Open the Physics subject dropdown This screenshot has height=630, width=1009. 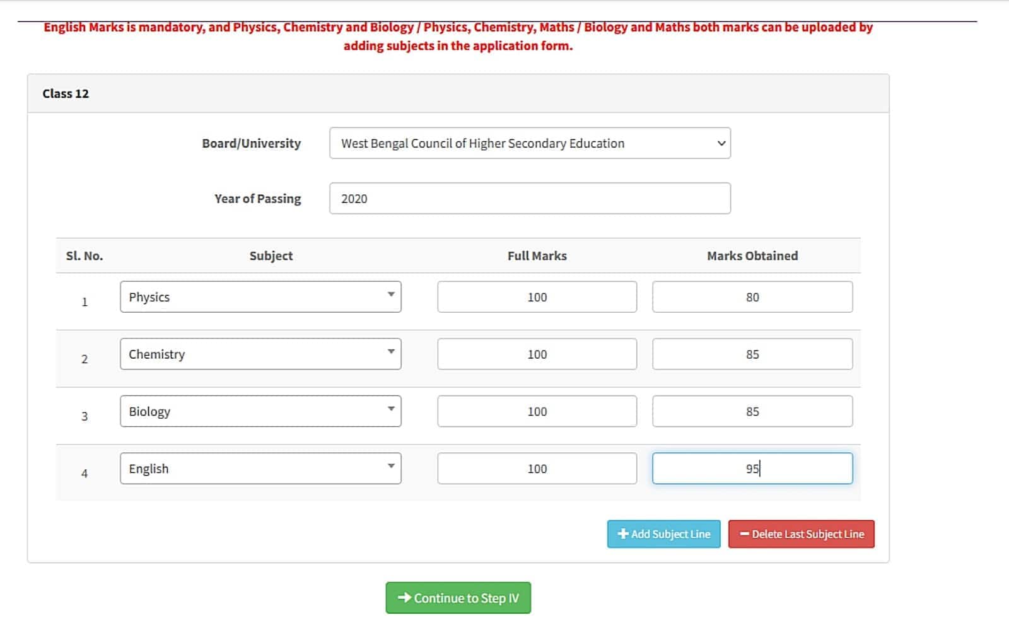click(x=260, y=297)
